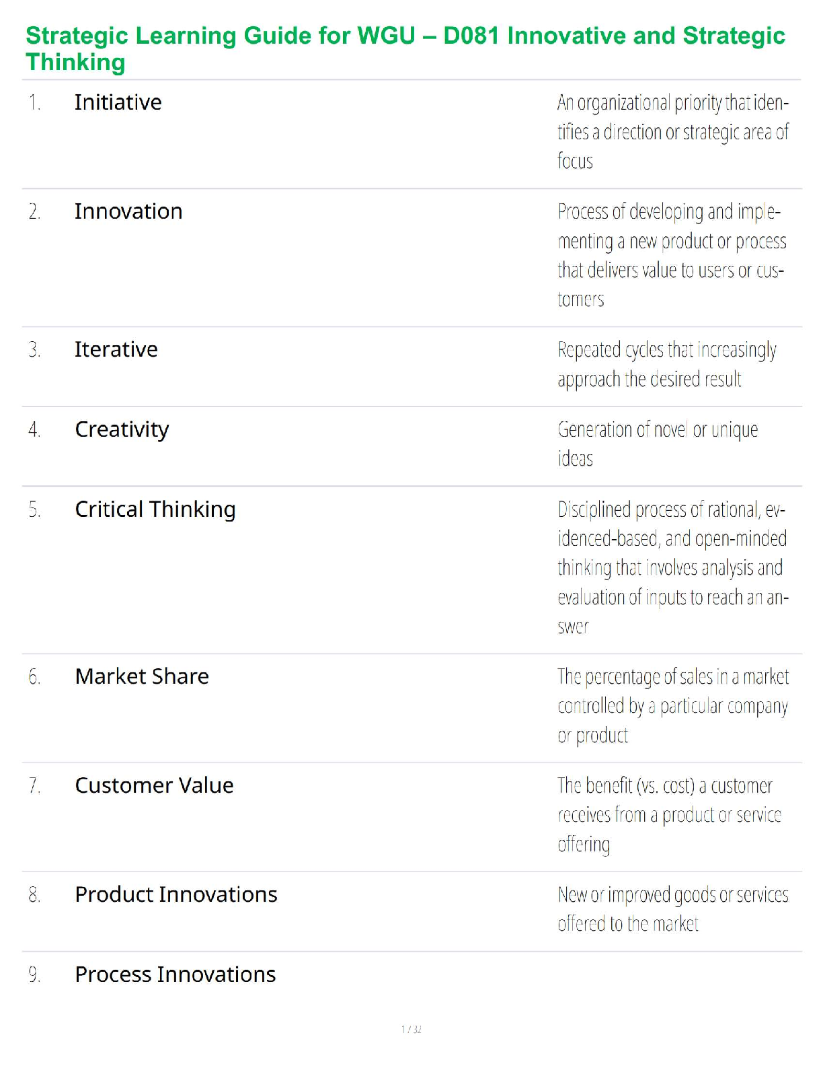The width and height of the screenshot is (823, 1066).
Task: Click the definition starting "An organizational priority"
Action: click(672, 132)
